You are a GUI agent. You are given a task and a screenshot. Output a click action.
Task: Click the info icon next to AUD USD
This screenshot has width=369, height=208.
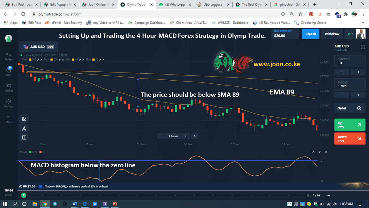(363, 47)
